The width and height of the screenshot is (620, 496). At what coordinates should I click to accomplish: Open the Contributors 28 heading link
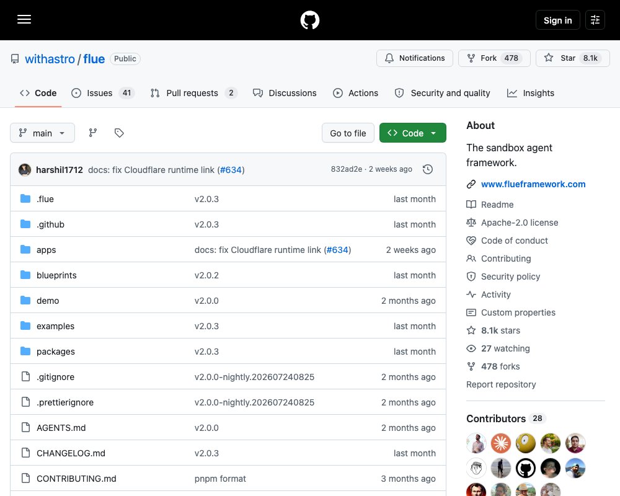[506, 418]
